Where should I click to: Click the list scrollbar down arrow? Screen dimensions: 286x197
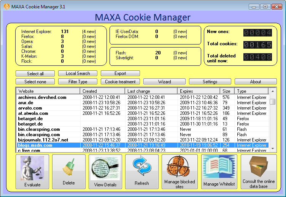pyautogui.click(x=273, y=149)
